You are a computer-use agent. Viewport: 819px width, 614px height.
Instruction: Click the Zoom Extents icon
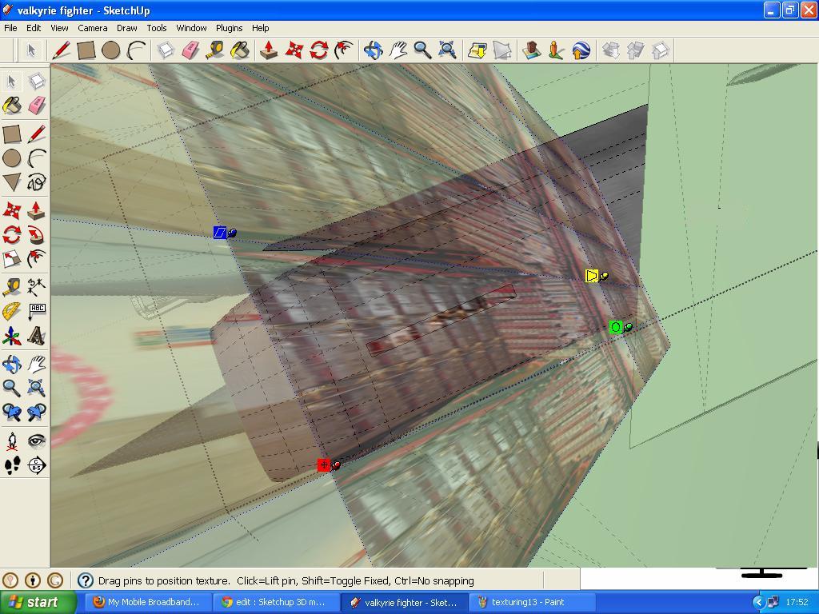point(38,388)
